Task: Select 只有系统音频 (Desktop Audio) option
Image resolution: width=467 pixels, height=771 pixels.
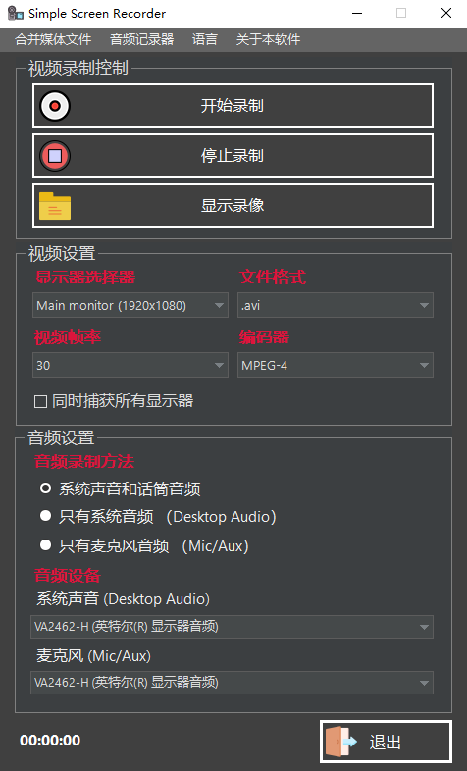Action: click(46, 515)
